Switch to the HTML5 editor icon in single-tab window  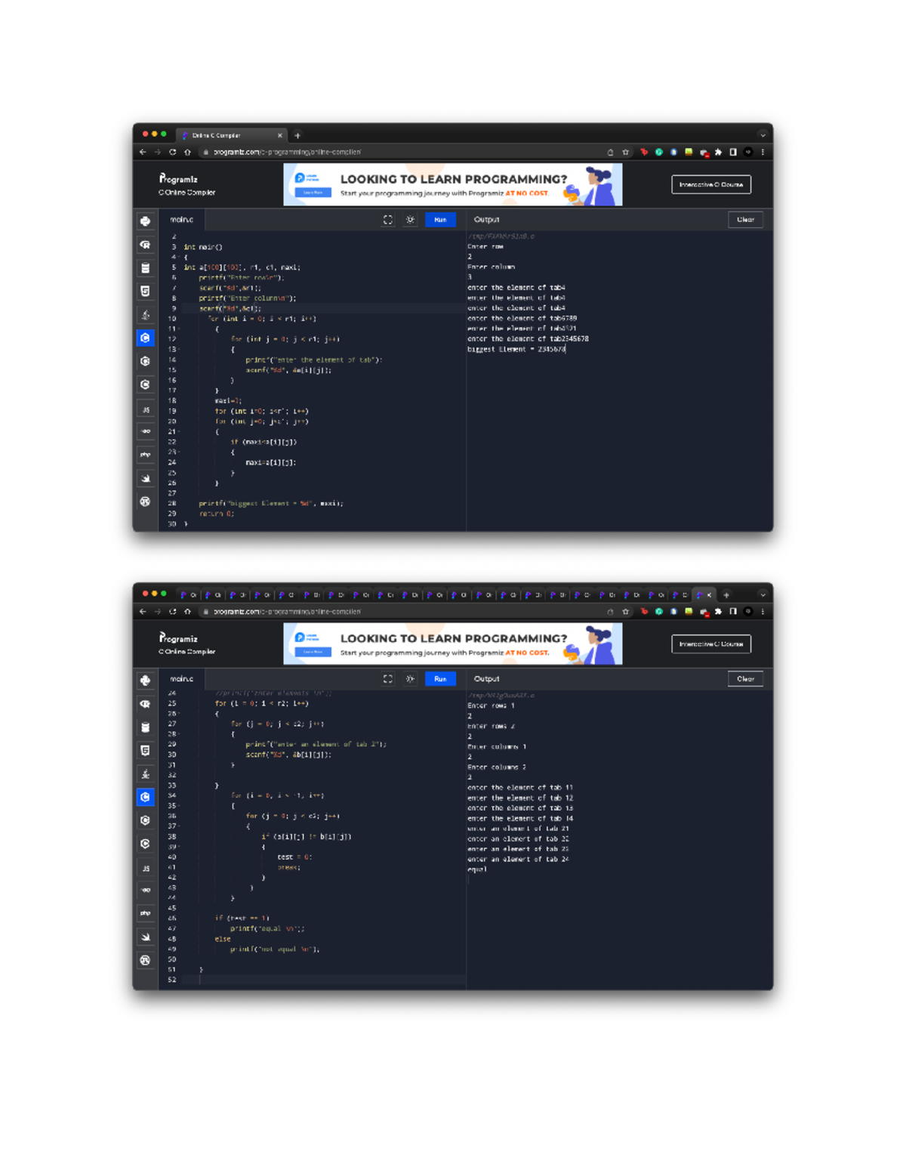146,292
